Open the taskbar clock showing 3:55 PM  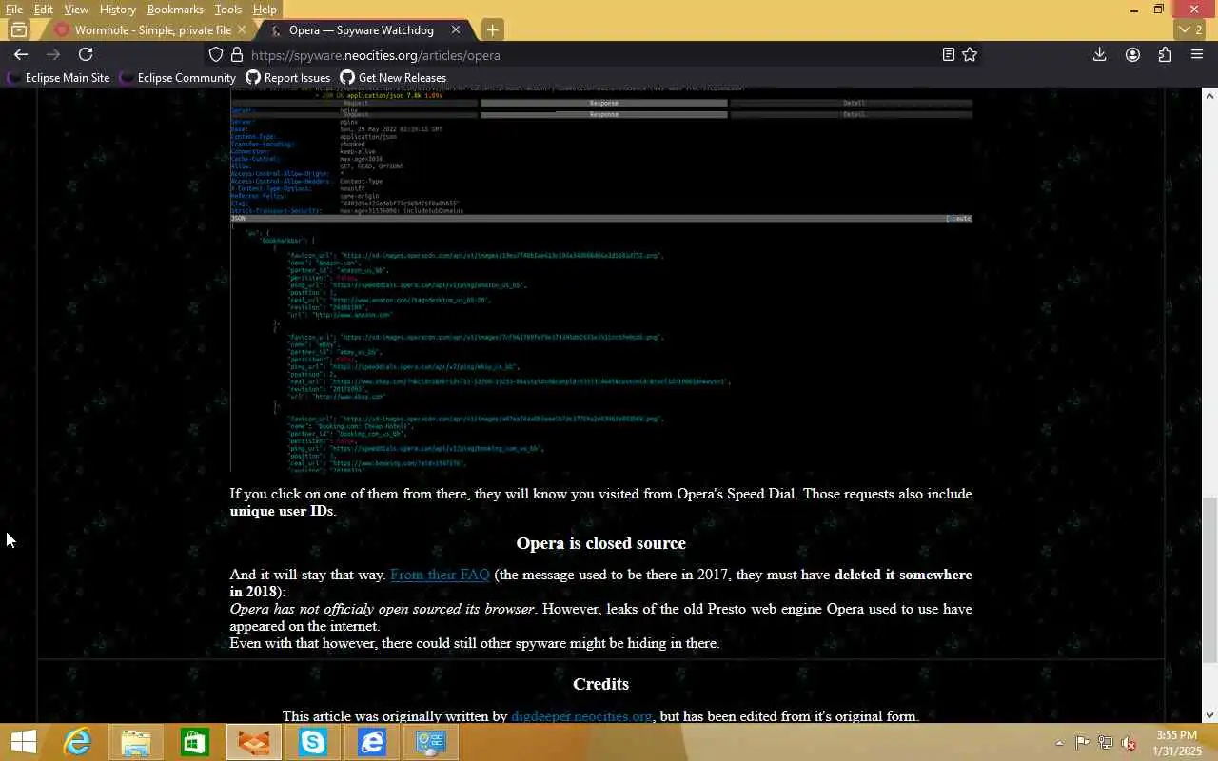click(1177, 743)
